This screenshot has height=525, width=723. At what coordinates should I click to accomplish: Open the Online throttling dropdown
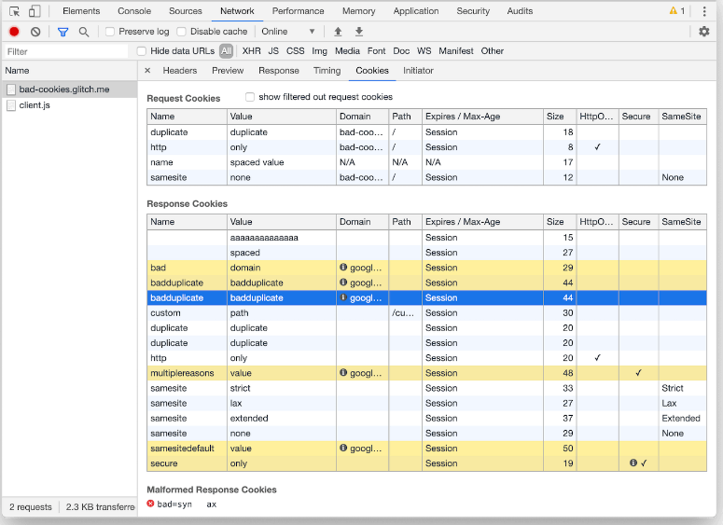[287, 32]
